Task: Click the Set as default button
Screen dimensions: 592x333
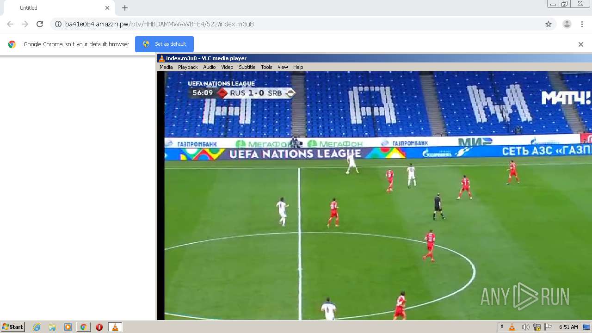Action: tap(164, 44)
